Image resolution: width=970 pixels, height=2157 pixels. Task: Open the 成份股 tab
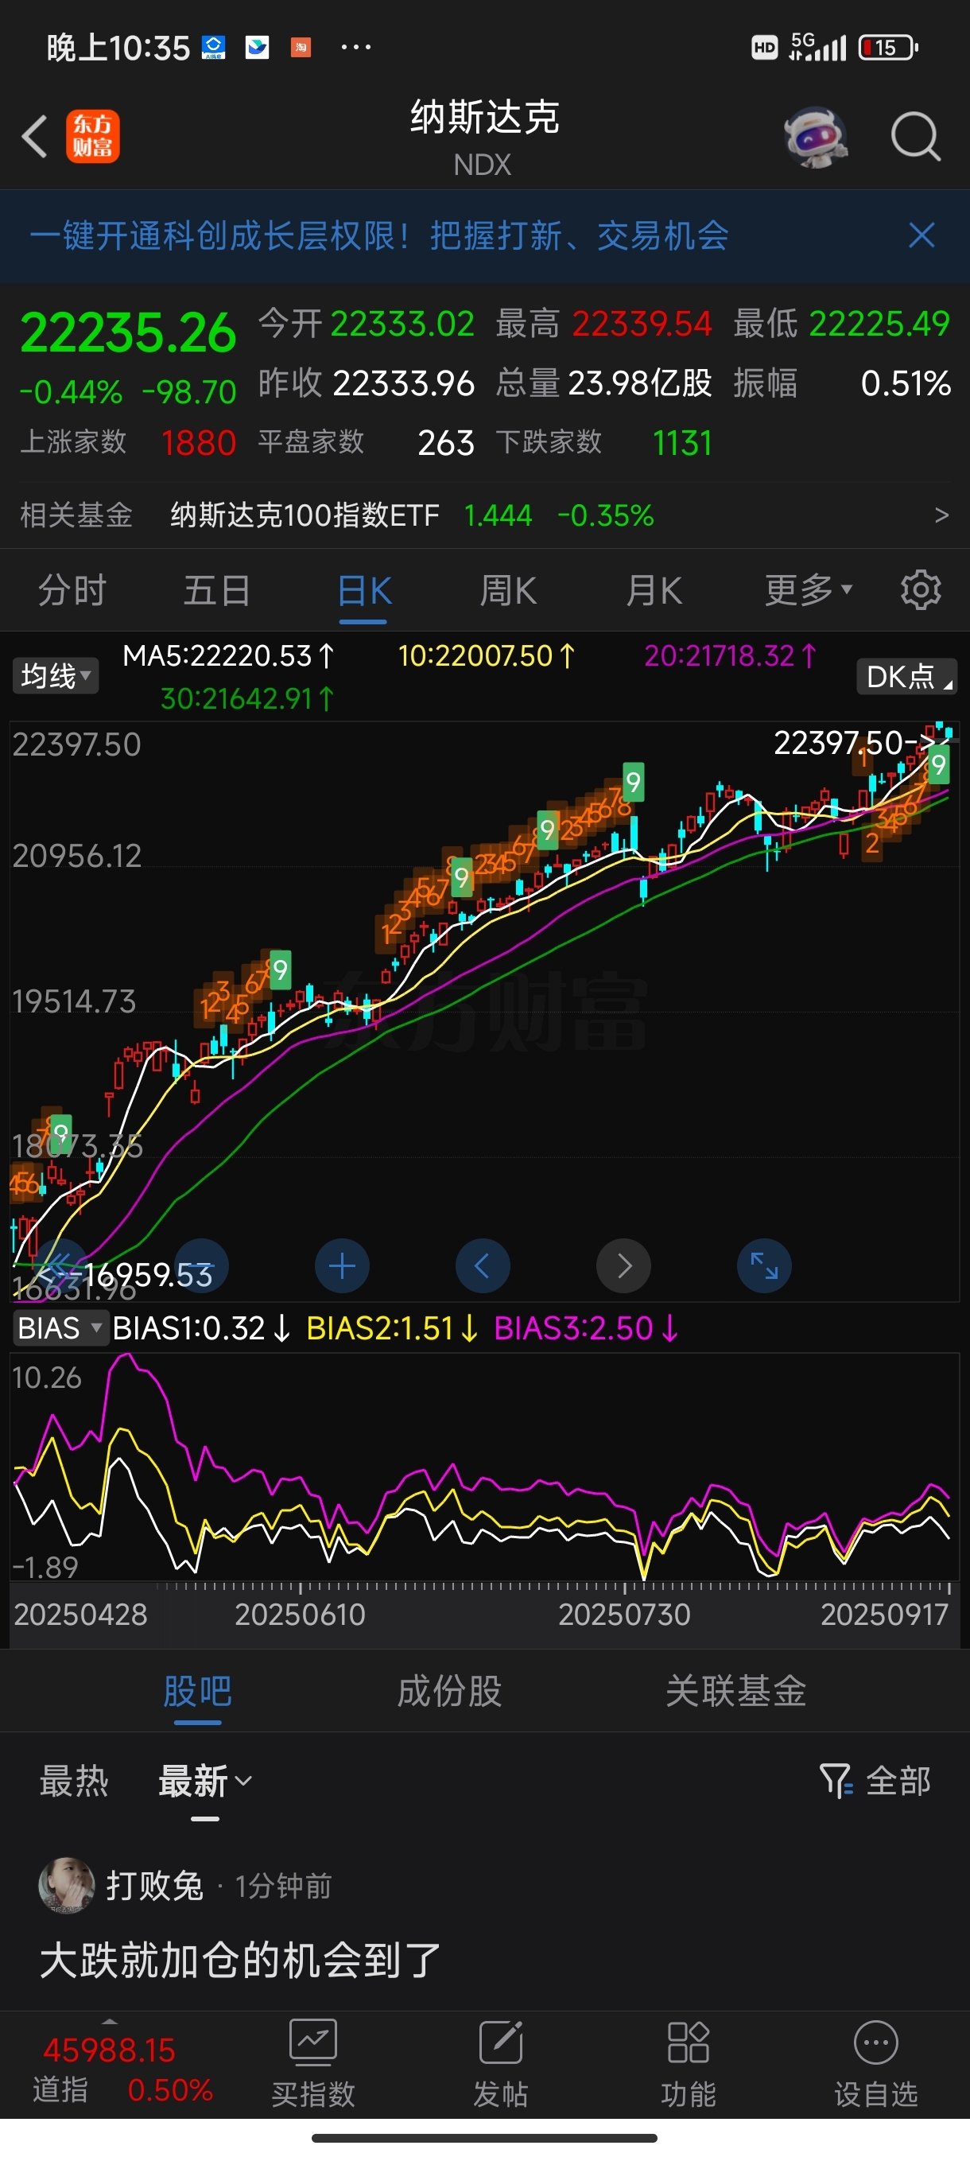click(449, 1692)
